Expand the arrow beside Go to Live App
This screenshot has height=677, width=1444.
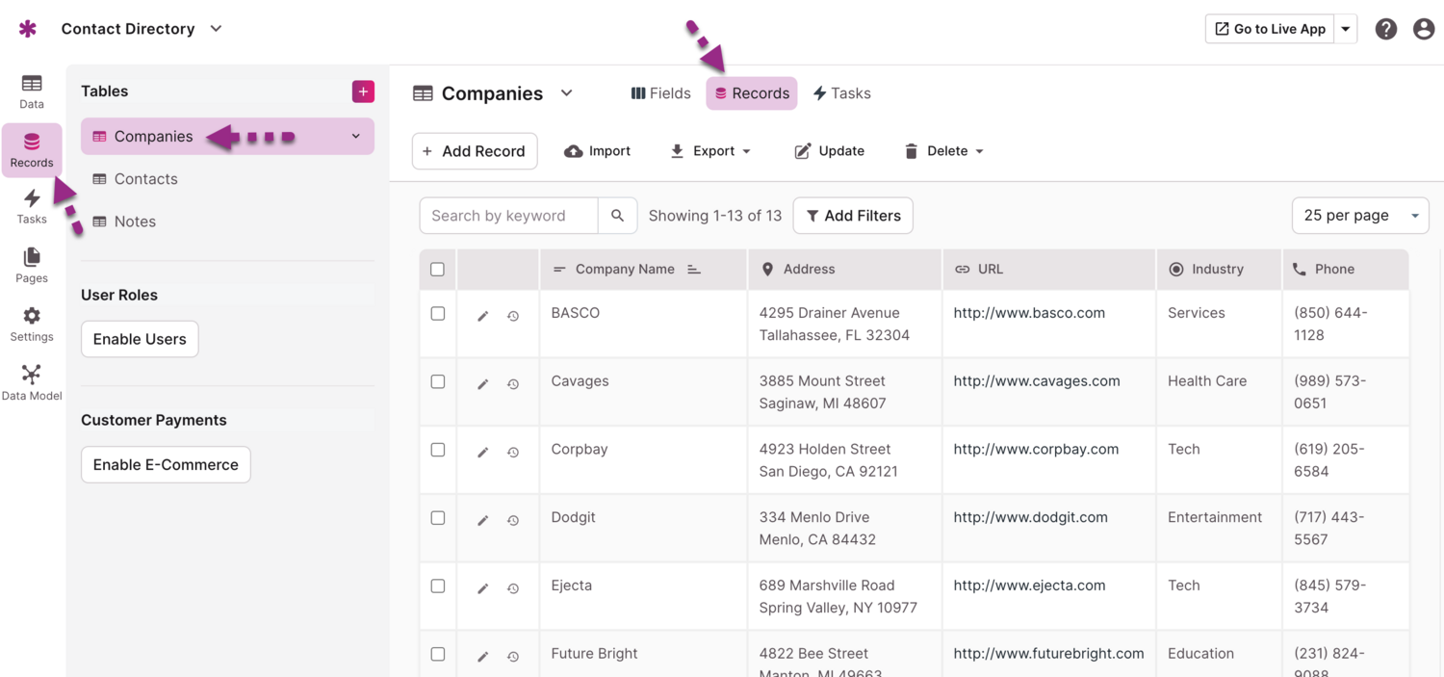(x=1346, y=29)
